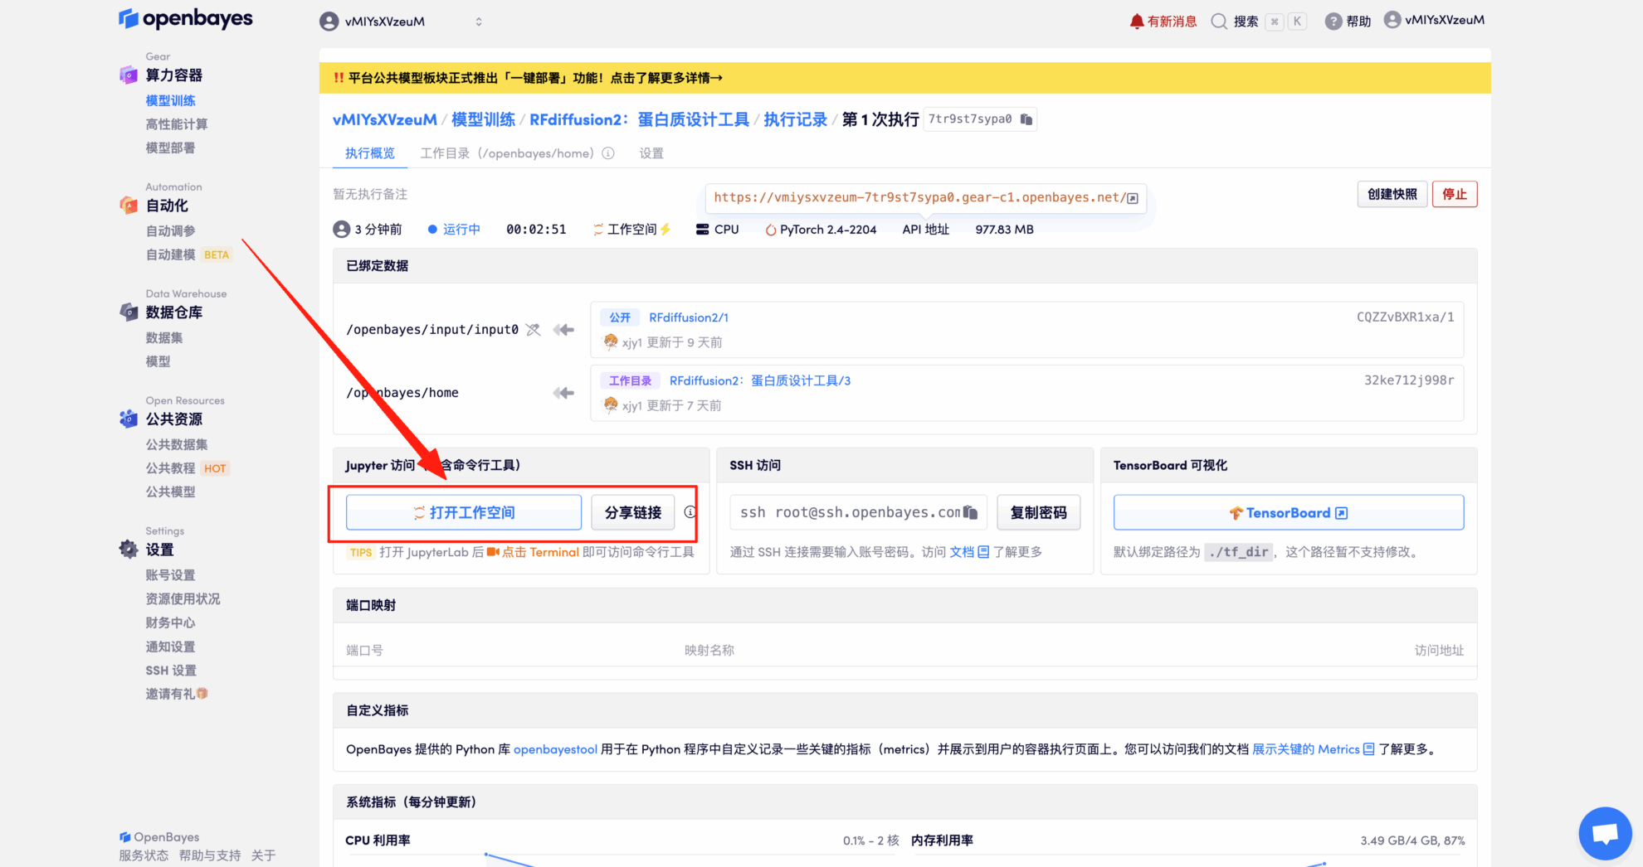Image resolution: width=1643 pixels, height=867 pixels.
Task: Open the chat support bubble
Action: point(1606,833)
